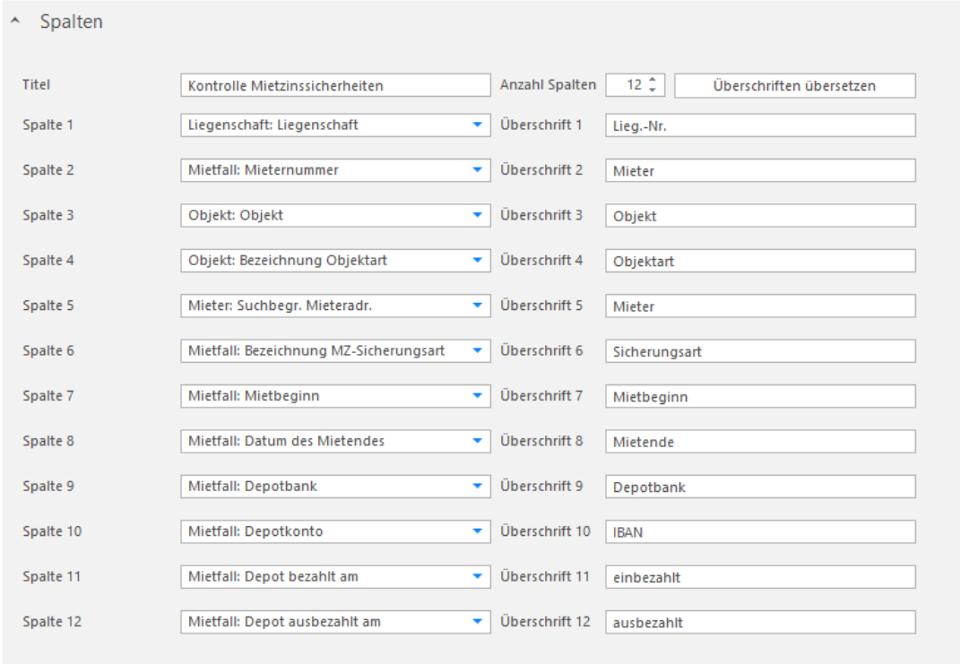Screen dimensions: 960x664
Task: Click the Spalte 12 label
Action: 52,622
